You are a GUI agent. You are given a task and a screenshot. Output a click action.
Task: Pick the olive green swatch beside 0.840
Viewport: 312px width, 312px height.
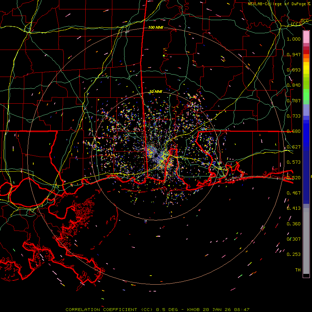click(306, 83)
